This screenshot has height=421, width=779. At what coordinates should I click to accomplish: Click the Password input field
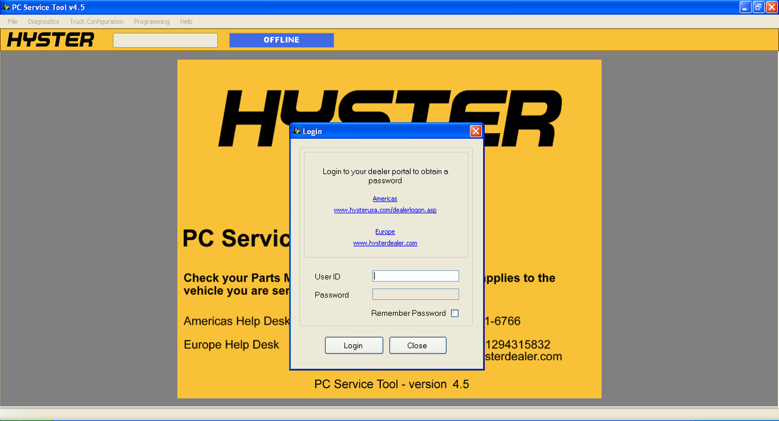point(416,294)
